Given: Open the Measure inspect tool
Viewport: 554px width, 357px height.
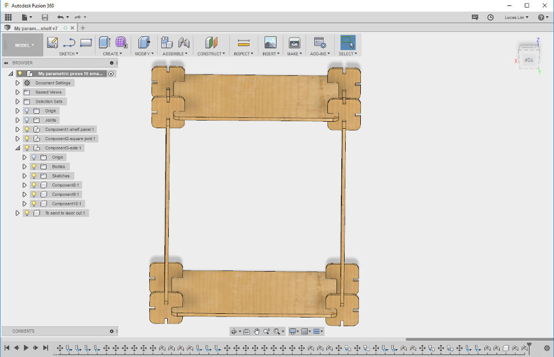Looking at the screenshot, I should point(243,43).
